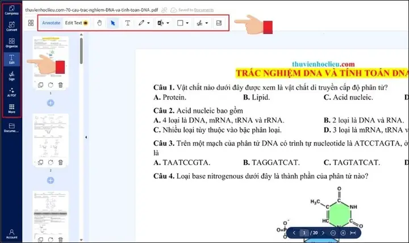Switch to the Annotate tab
409x243 pixels.
click(51, 23)
